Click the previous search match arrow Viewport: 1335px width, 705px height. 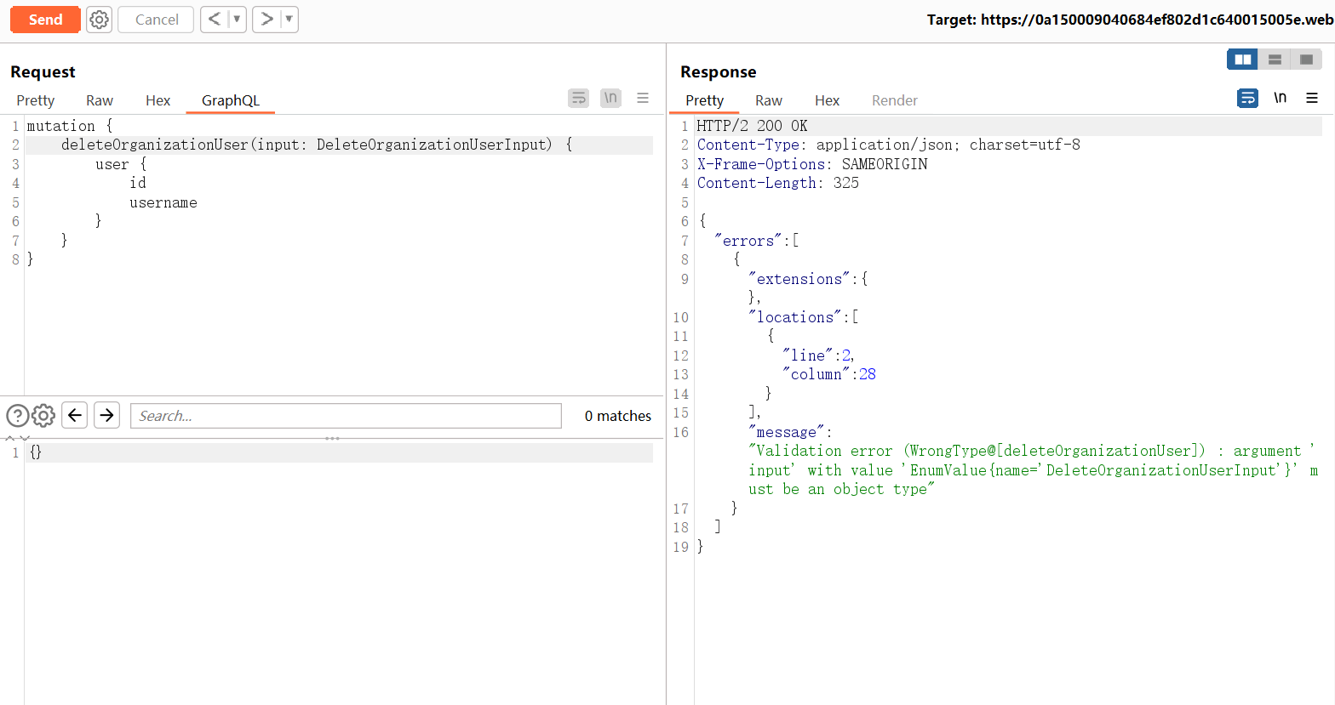pos(75,415)
